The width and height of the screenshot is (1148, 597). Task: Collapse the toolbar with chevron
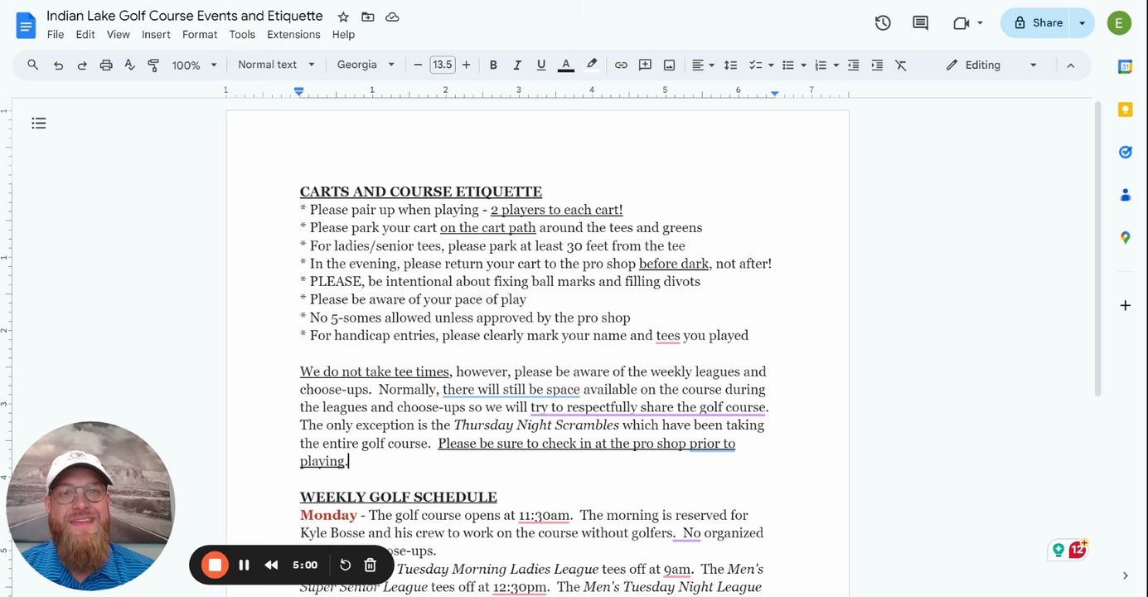[x=1070, y=65]
